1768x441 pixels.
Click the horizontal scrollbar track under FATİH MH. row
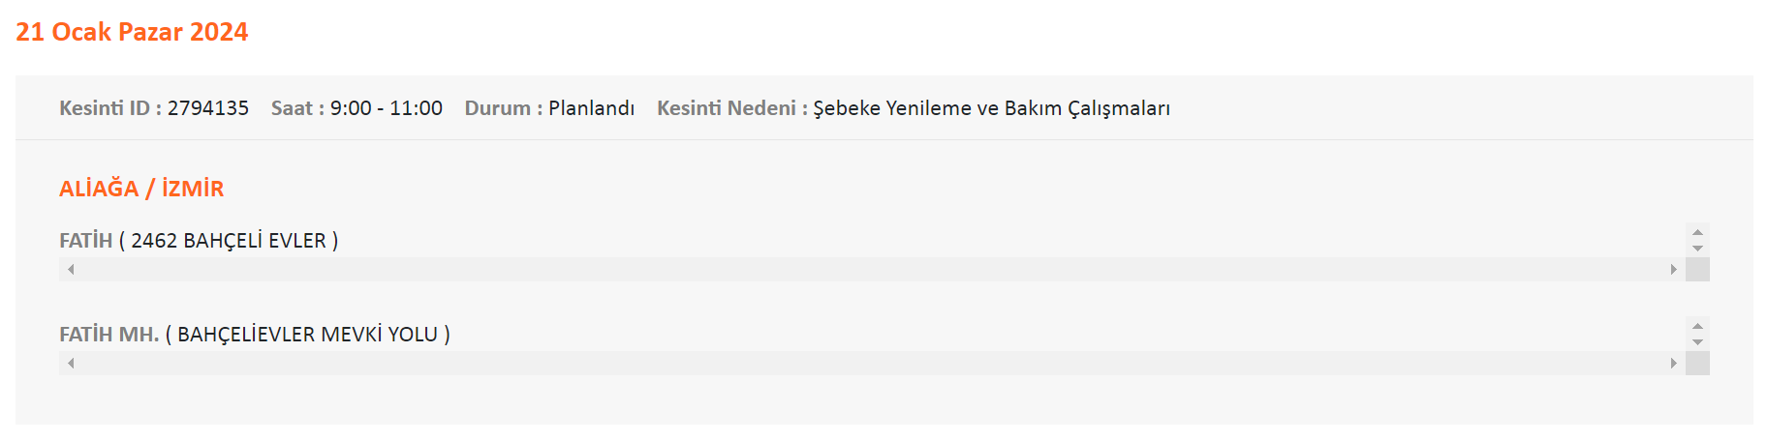(x=872, y=363)
